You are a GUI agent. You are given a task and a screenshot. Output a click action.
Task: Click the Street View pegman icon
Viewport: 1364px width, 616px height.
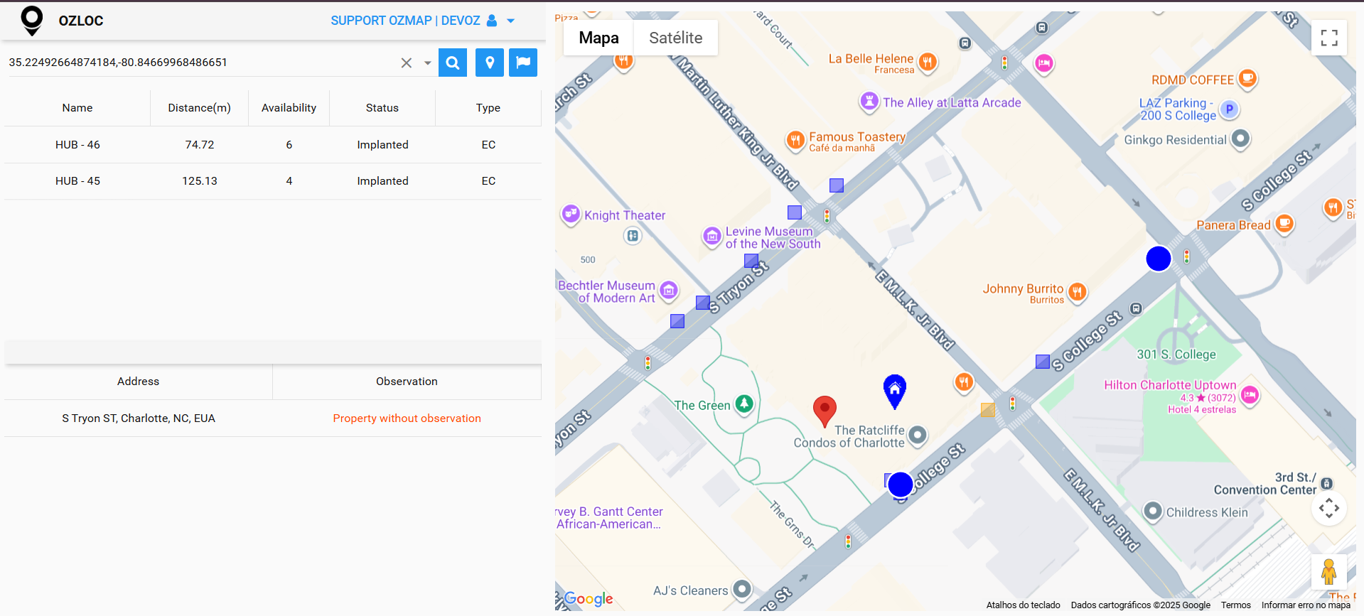(1329, 572)
